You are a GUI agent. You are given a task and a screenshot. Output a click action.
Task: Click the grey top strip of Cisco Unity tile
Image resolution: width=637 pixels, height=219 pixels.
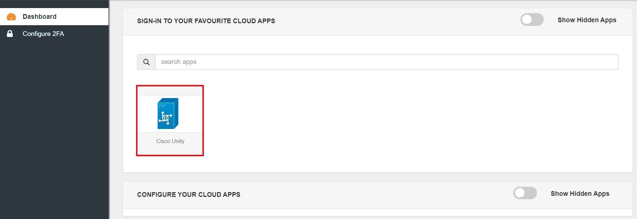[x=170, y=91]
